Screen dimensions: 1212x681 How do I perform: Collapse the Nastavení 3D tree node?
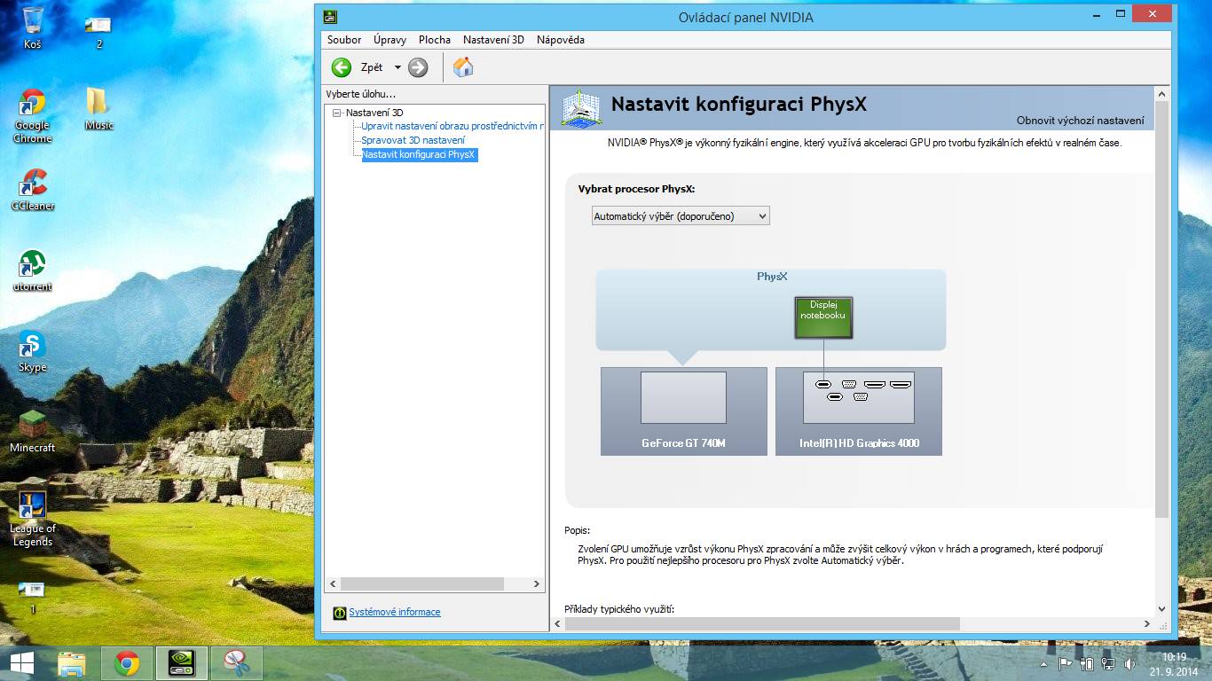pos(337,113)
